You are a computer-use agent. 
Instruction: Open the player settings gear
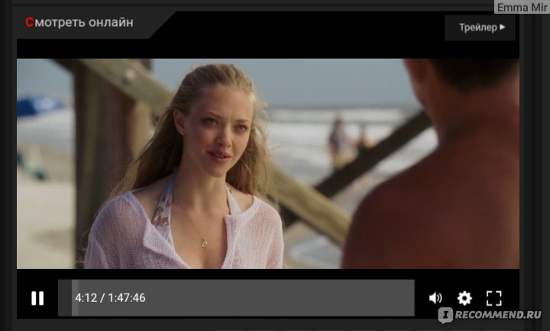pyautogui.click(x=464, y=298)
